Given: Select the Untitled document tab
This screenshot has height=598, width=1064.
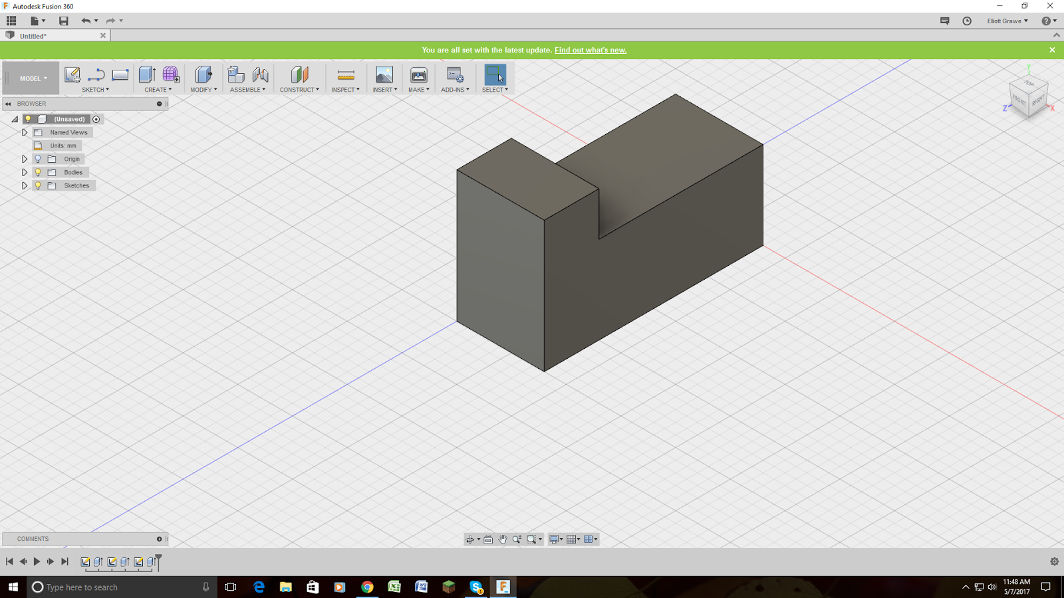Looking at the screenshot, I should pos(56,36).
